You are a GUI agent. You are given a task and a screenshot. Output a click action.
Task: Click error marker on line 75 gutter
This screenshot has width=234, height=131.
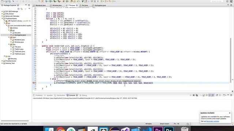(x=34, y=83)
